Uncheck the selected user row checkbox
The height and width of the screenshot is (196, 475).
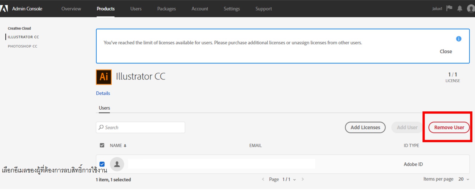(x=102, y=164)
